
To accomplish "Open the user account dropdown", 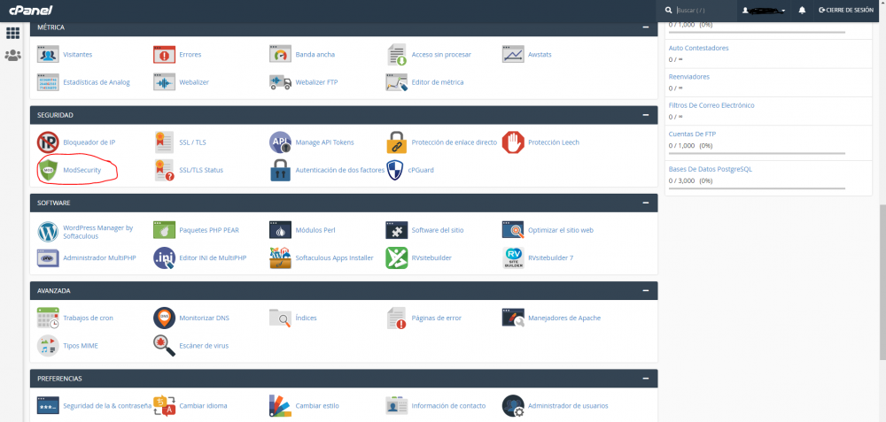I will coord(764,10).
